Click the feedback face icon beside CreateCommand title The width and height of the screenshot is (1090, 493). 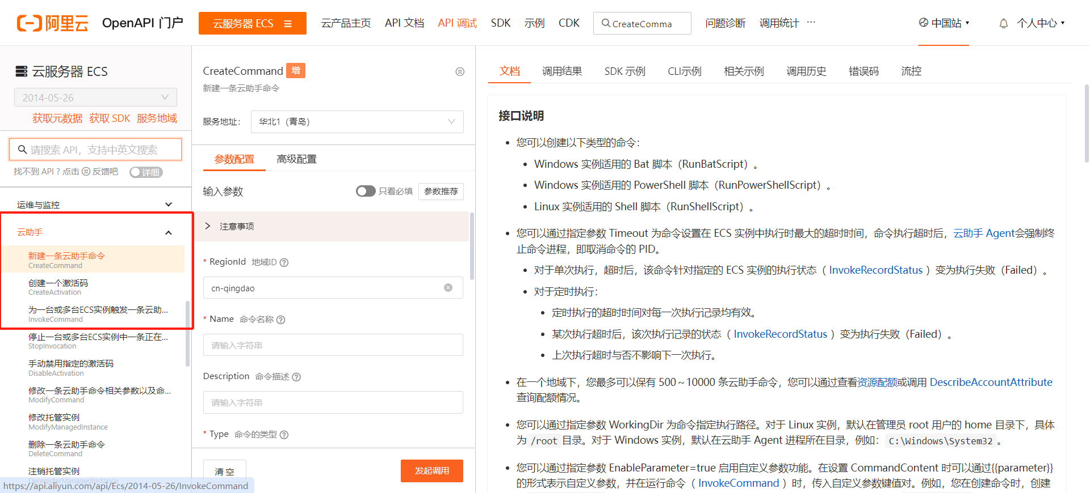(x=460, y=71)
